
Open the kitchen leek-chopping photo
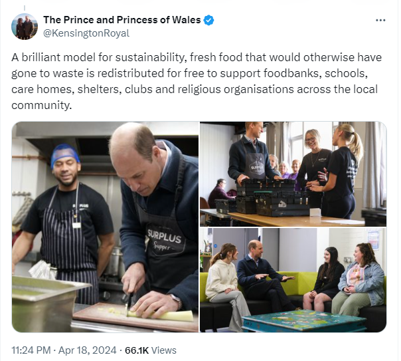click(x=105, y=227)
